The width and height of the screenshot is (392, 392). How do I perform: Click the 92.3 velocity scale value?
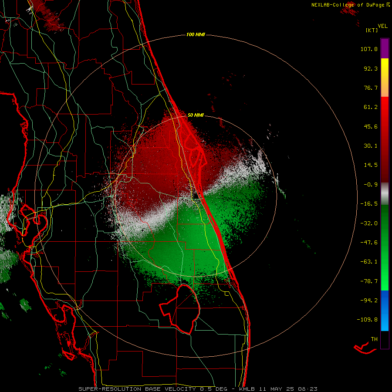(371, 68)
